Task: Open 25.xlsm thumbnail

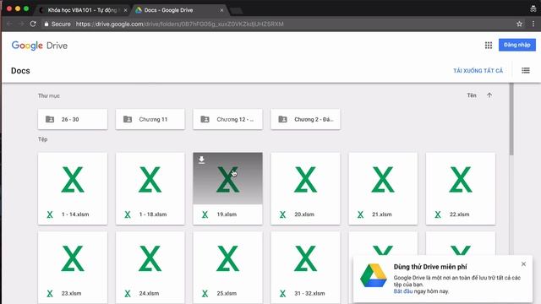Action: click(x=227, y=258)
